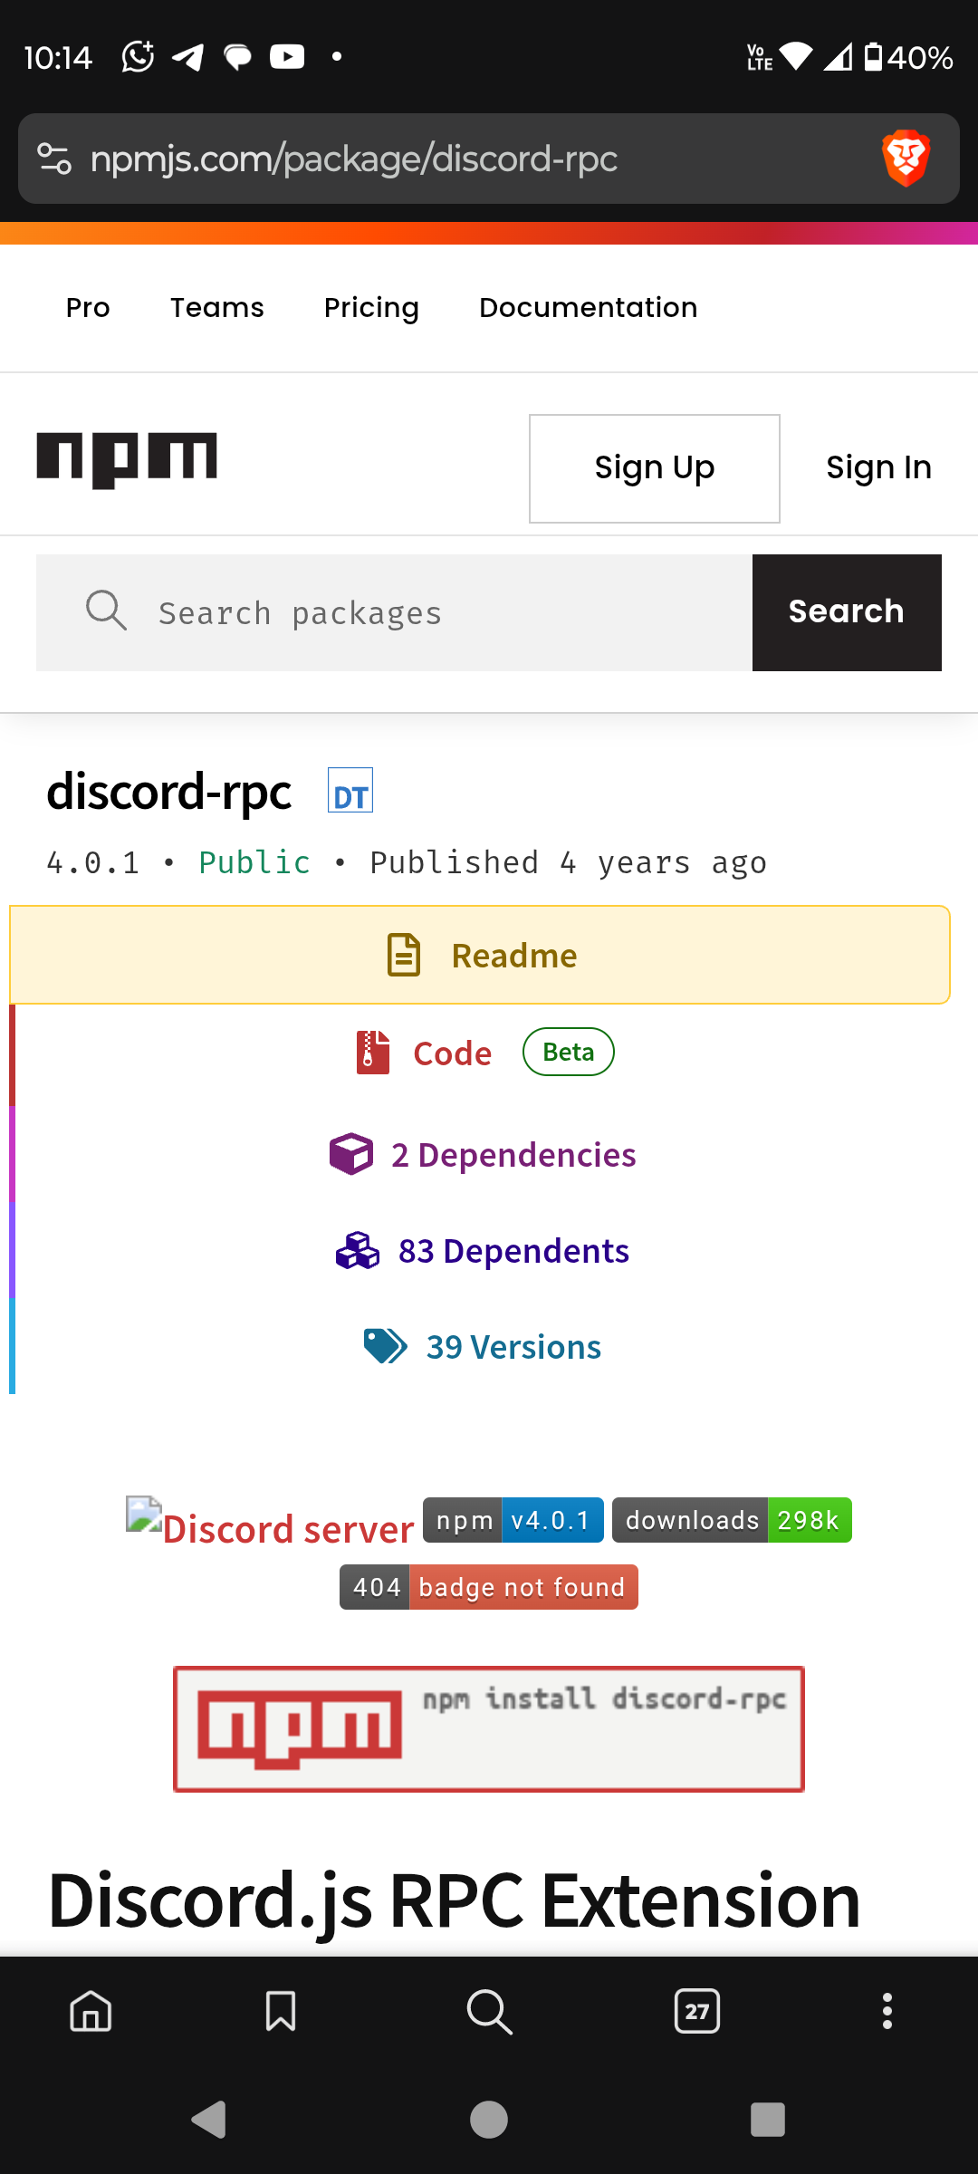Open site settings icon in address bar

coord(54,159)
